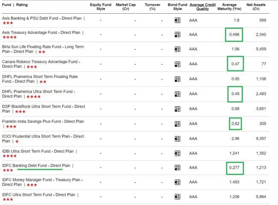
Task: Select average maturity value 0.49
Action: 235,94
